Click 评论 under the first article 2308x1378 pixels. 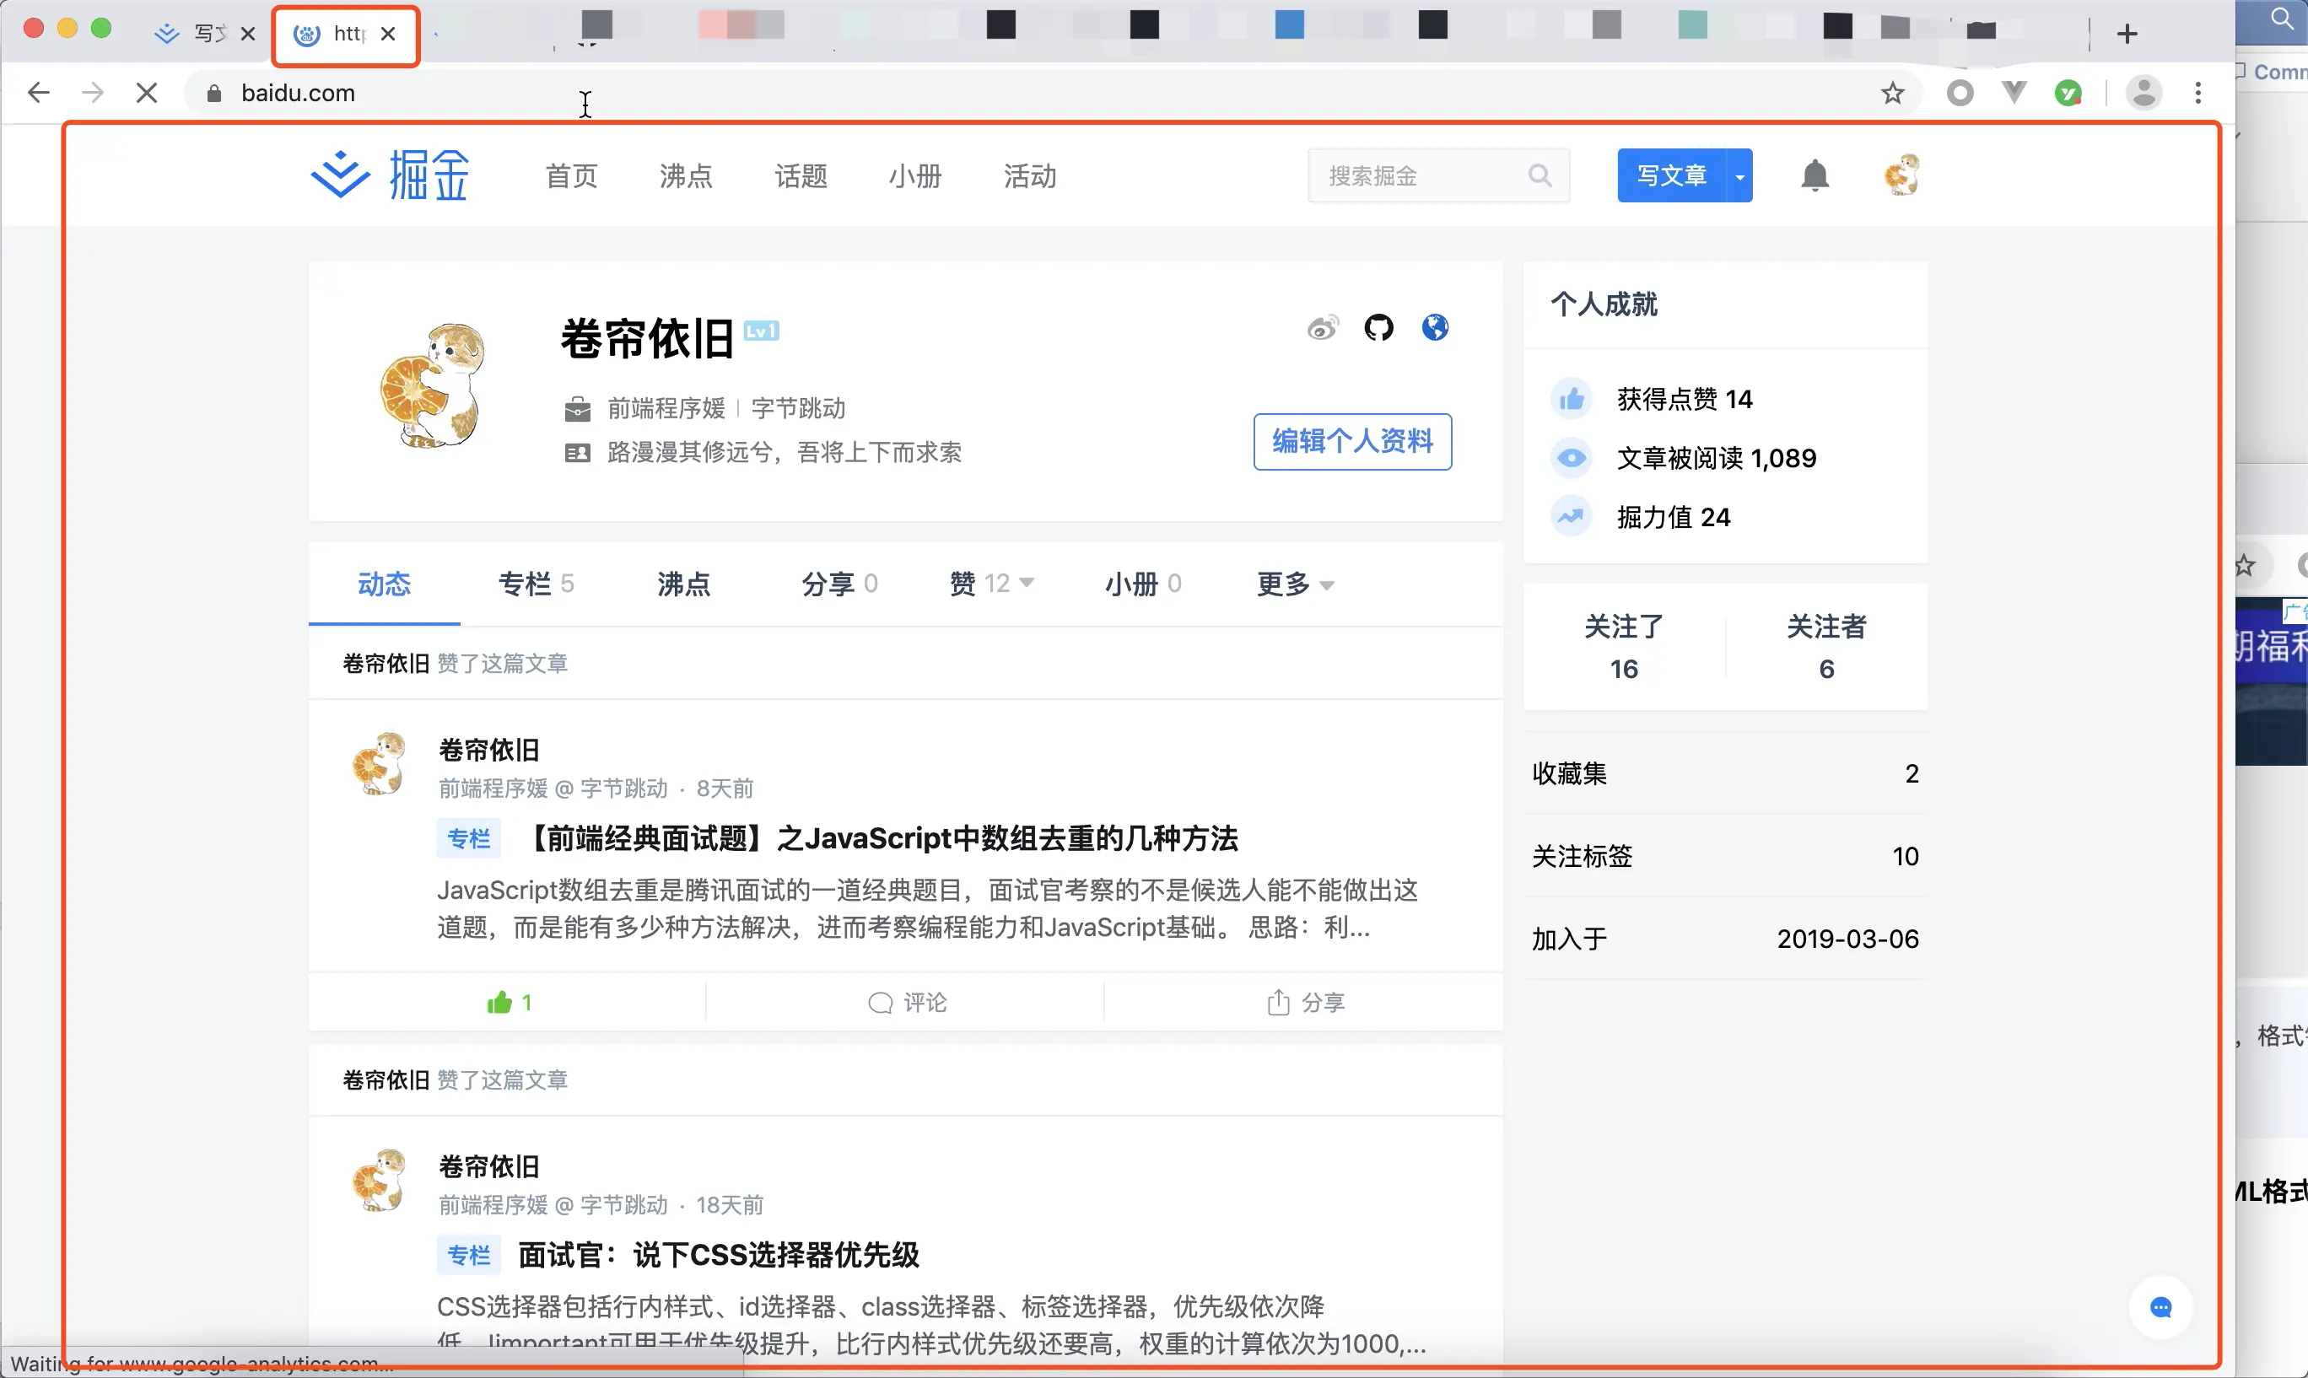tap(907, 1002)
